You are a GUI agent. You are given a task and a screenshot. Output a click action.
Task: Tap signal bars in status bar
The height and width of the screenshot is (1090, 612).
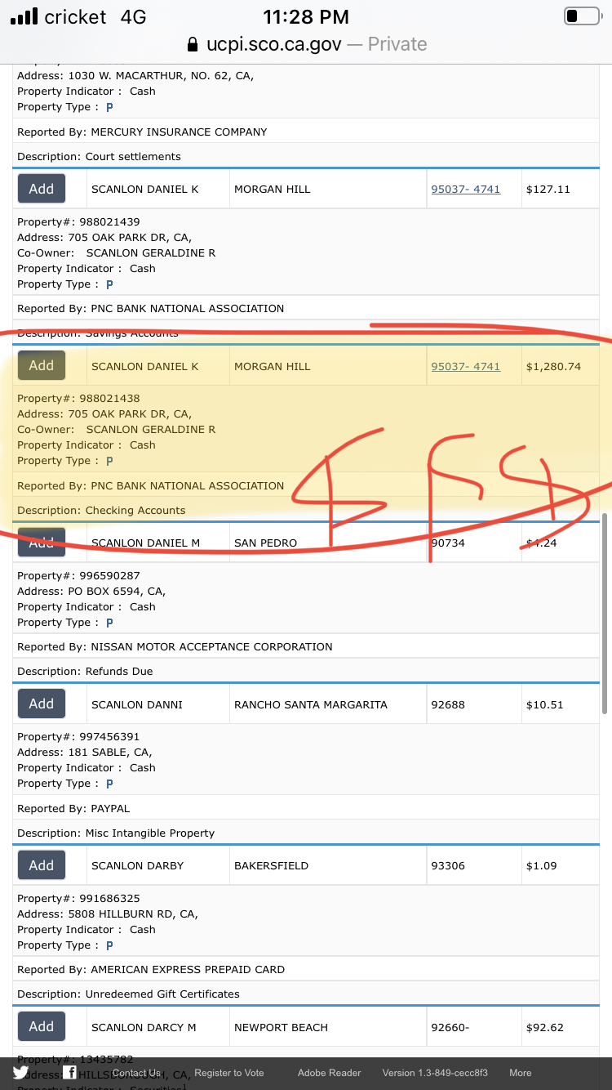point(24,16)
